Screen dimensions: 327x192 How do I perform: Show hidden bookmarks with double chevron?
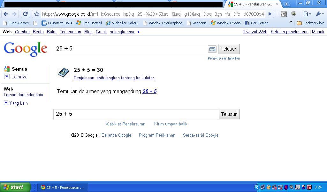pos(290,22)
